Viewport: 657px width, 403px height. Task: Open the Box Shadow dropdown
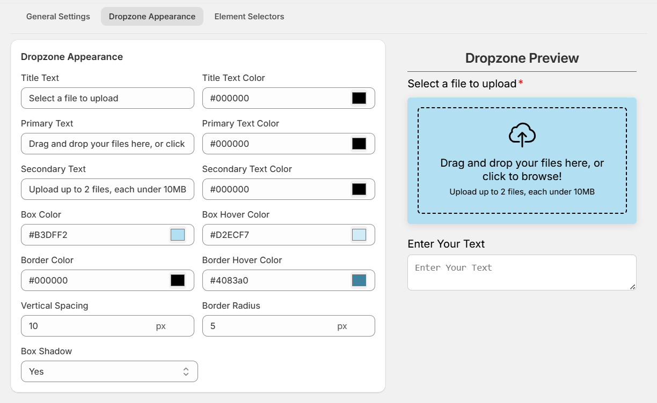[x=109, y=371]
